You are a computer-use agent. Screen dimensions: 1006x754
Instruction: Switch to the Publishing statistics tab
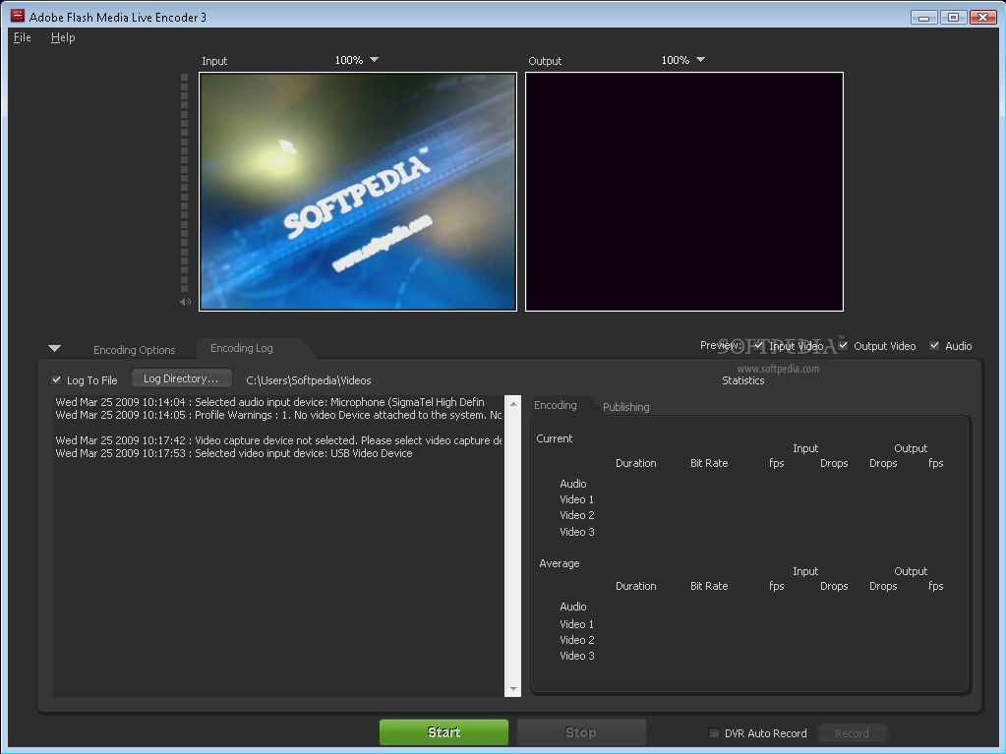click(x=625, y=407)
